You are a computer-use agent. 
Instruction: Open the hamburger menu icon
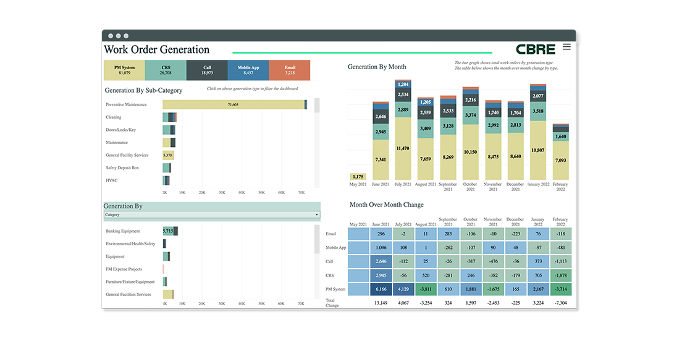coord(566,47)
